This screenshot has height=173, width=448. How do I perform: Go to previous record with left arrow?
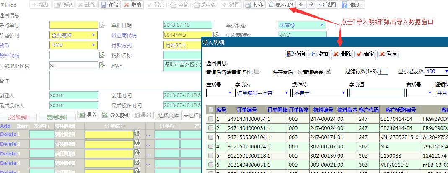(301, 5)
